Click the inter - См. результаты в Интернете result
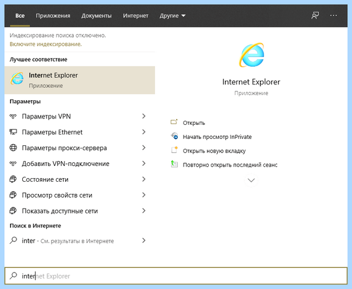The image size is (352, 289). coord(80,240)
